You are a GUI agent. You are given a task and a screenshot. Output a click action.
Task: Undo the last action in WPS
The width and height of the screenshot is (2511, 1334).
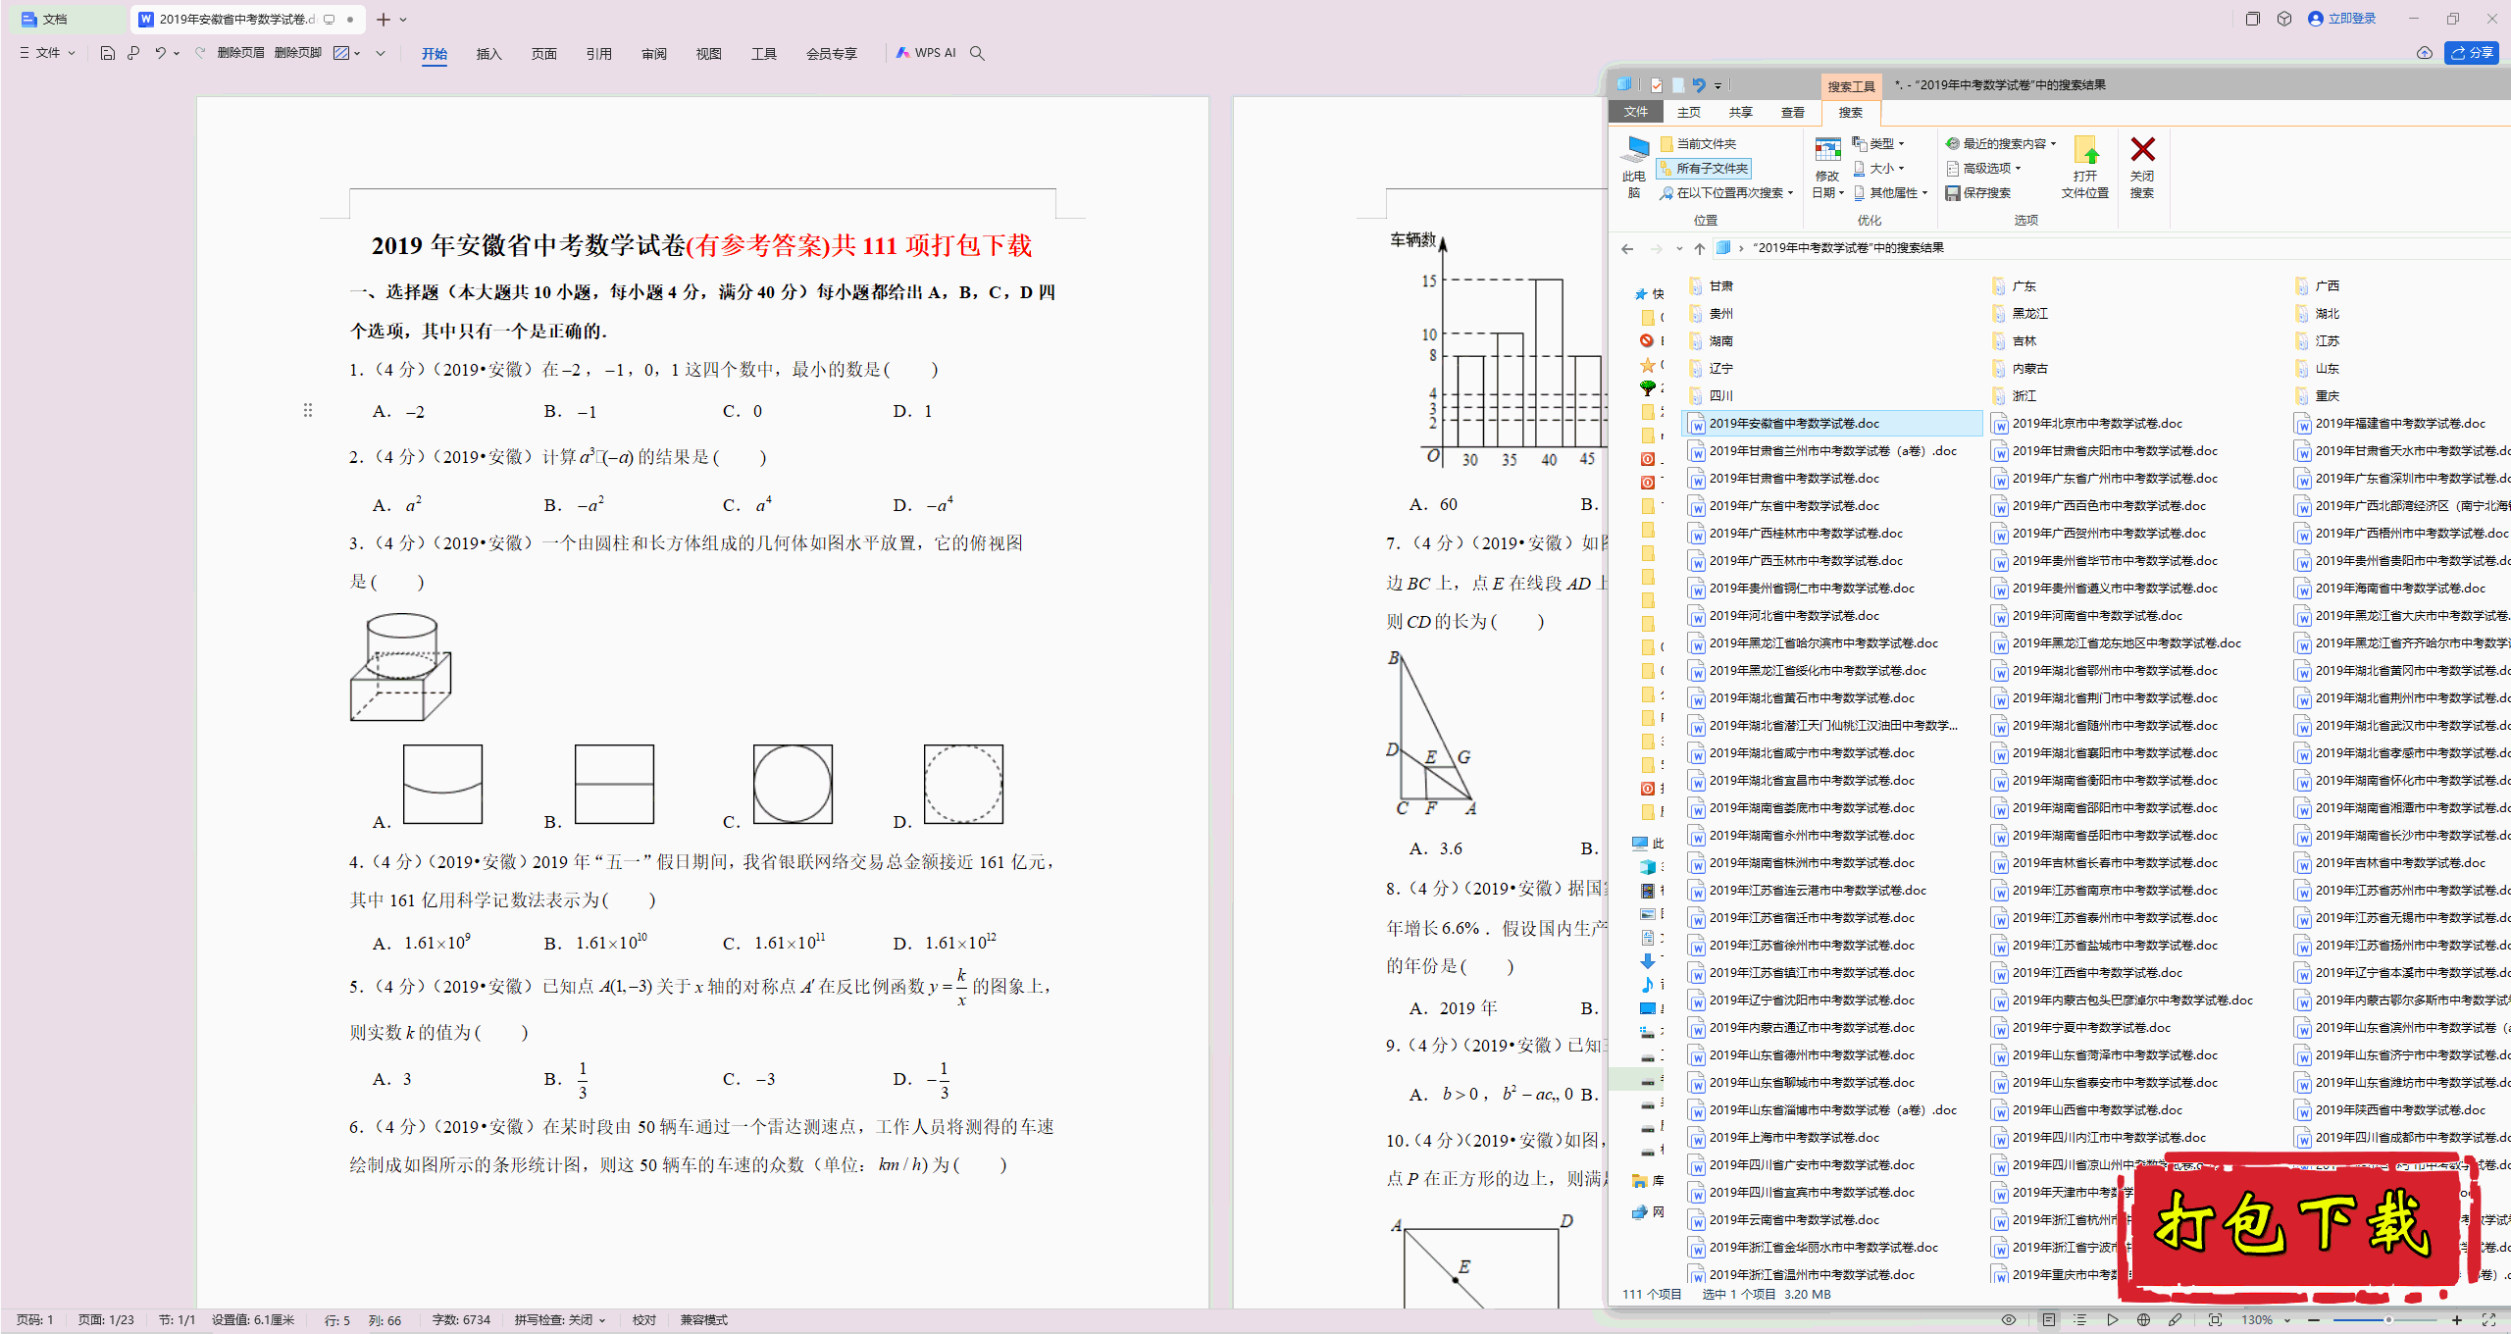click(x=160, y=53)
